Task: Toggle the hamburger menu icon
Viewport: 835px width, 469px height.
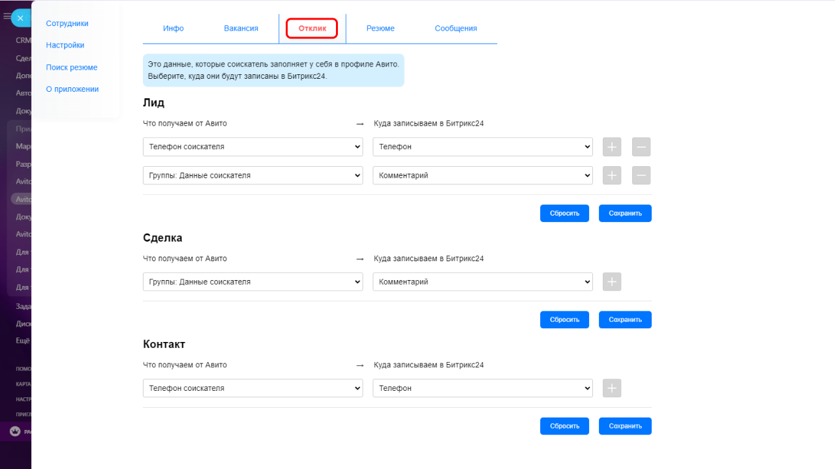Action: [7, 16]
